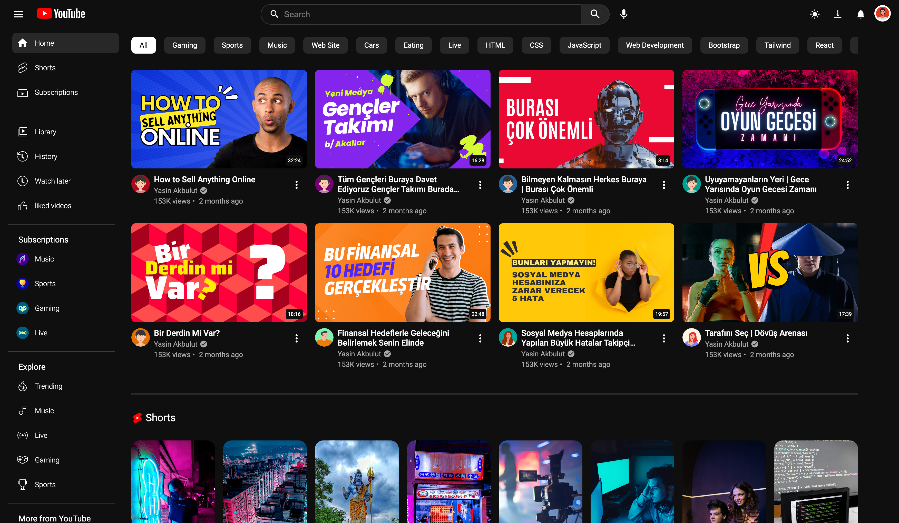Open the user profile avatar

coord(883,14)
